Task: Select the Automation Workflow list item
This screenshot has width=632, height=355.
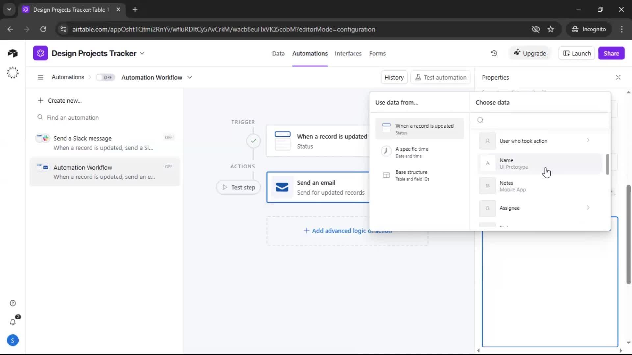Action: (105, 172)
